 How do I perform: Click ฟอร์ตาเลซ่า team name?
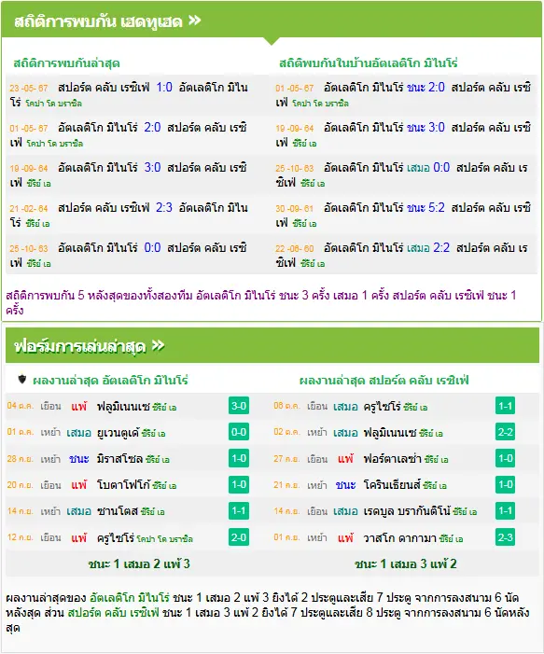tap(393, 459)
